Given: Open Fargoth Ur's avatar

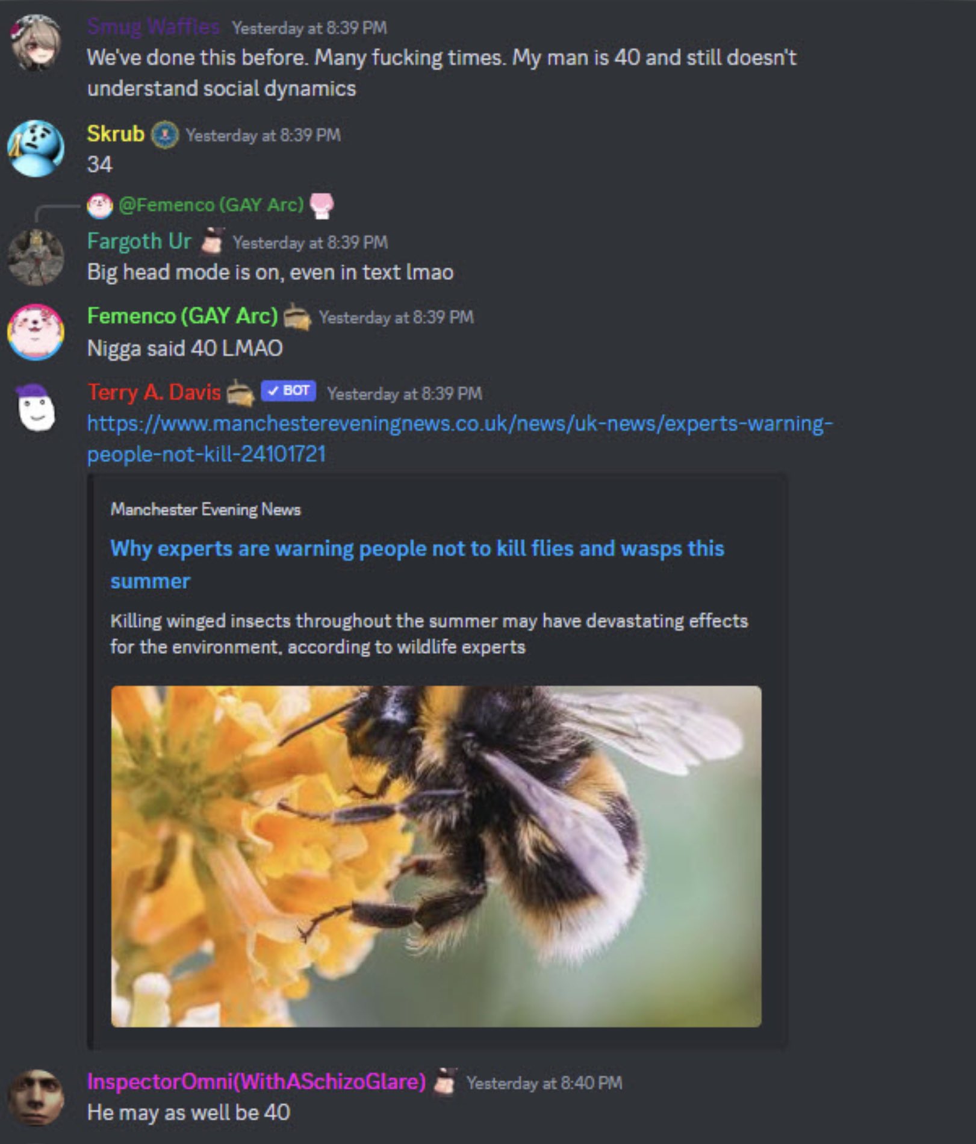Looking at the screenshot, I should [36, 257].
